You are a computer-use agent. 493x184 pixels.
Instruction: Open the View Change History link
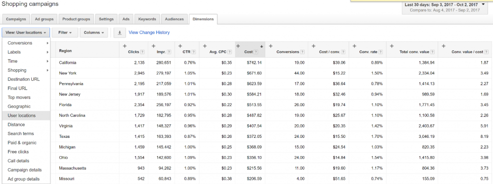pyautogui.click(x=149, y=32)
